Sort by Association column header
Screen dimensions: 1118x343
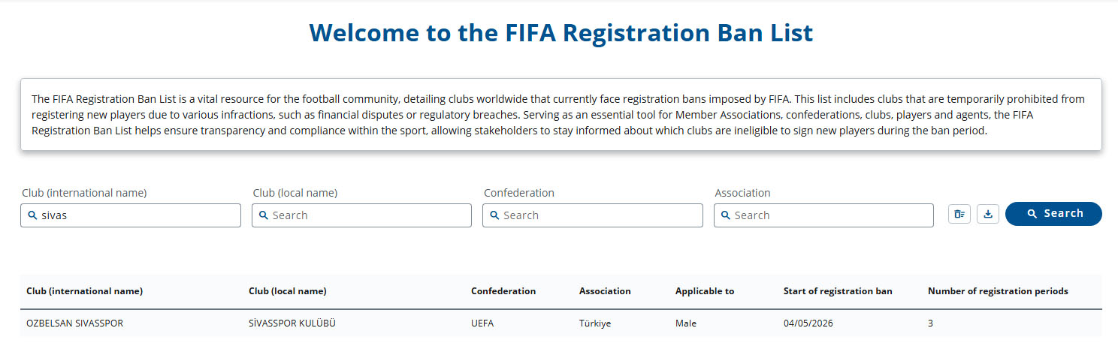coord(605,291)
